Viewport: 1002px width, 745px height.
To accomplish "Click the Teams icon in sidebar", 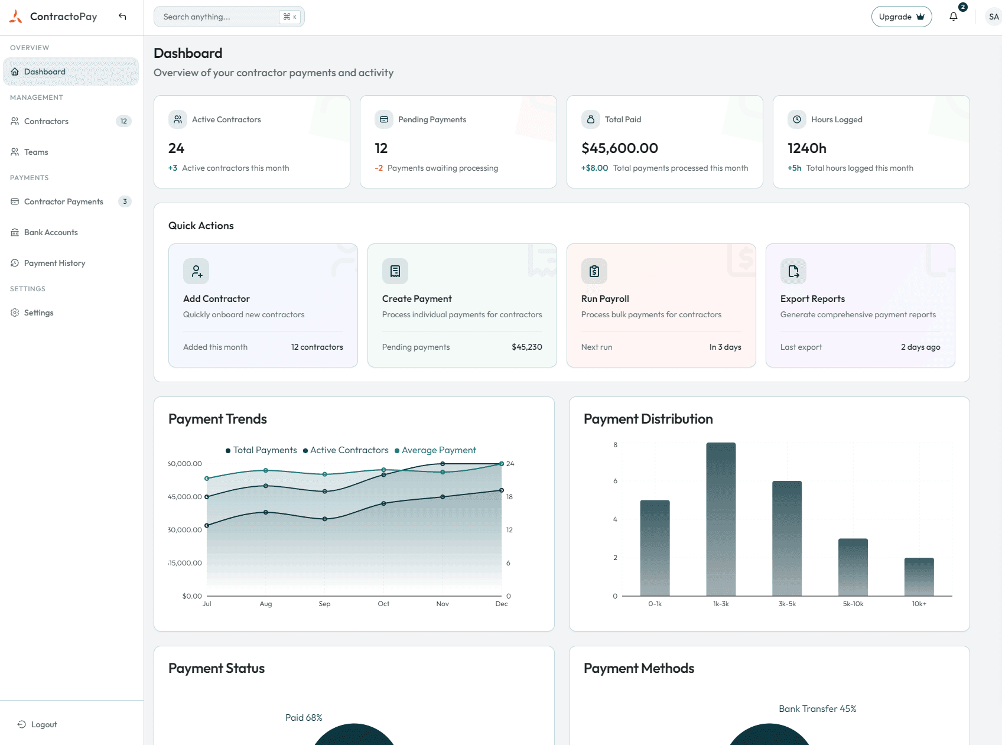I will coord(15,152).
